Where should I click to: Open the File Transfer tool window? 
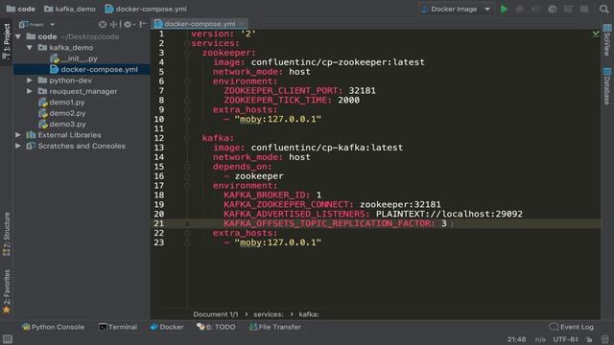[275, 327]
